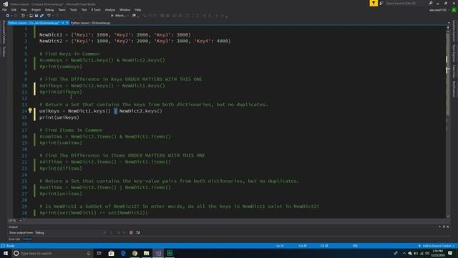
Task: Click the Col 28 status bar indicator
Action: click(303, 246)
